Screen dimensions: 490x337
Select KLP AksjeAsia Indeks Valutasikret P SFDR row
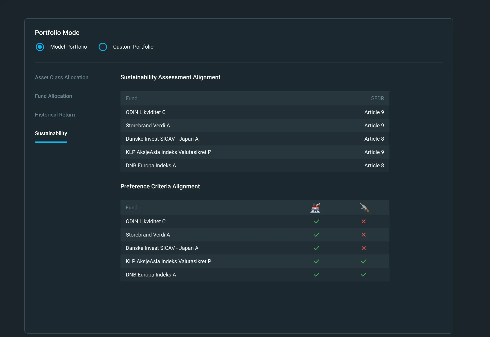point(255,152)
